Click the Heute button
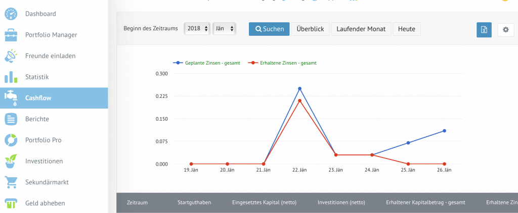518x213 pixels. point(407,29)
